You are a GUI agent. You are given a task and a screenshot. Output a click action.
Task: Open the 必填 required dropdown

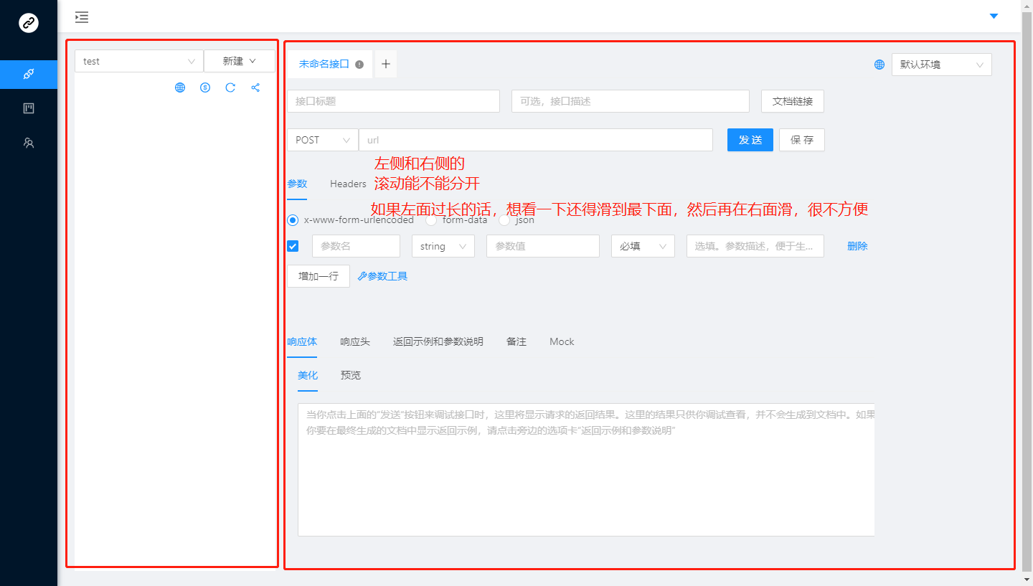coord(643,246)
